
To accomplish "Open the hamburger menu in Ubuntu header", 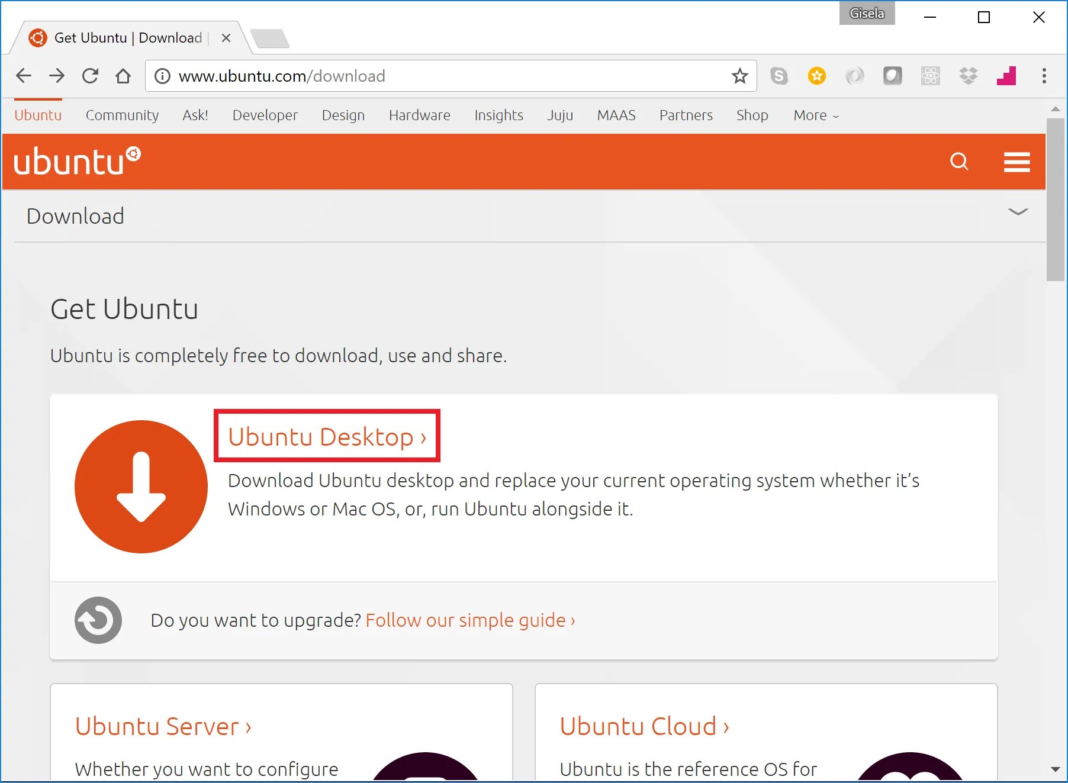I will click(x=1017, y=162).
